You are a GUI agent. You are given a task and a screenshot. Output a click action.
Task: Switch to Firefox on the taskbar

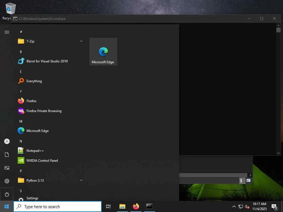tap(136, 206)
